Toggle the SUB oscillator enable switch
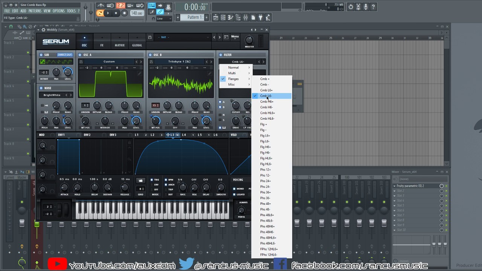 41,55
